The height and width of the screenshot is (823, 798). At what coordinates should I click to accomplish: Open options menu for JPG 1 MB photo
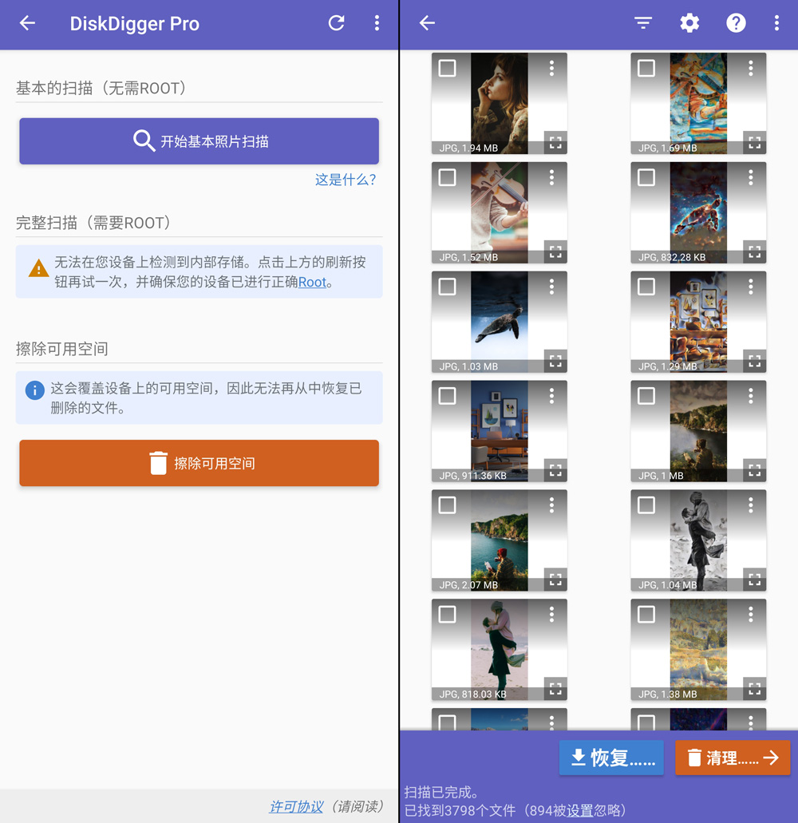click(751, 396)
